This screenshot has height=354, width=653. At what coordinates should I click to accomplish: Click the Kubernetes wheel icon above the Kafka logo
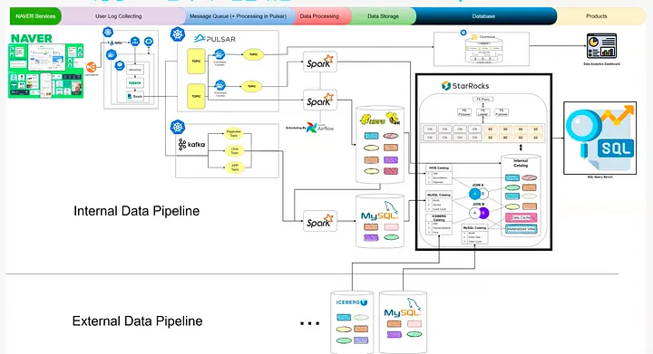click(x=178, y=127)
